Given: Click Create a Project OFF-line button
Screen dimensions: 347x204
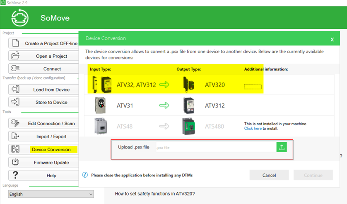Looking at the screenshot, I should 43,43.
